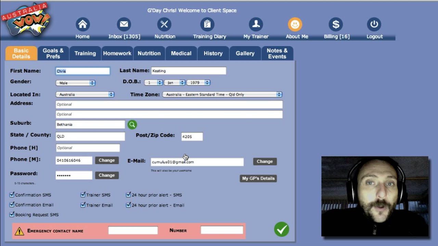The height and width of the screenshot is (246, 438).
Task: Open the Inbox envelope icon
Action: 124,24
